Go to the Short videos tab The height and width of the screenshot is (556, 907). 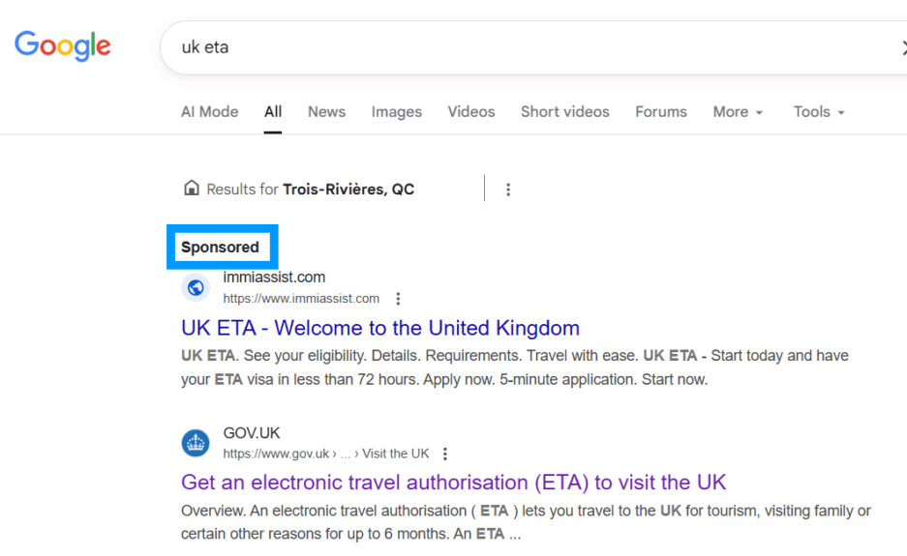[564, 111]
